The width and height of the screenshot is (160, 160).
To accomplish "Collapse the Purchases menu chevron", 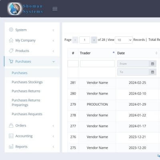I will click(54, 62).
